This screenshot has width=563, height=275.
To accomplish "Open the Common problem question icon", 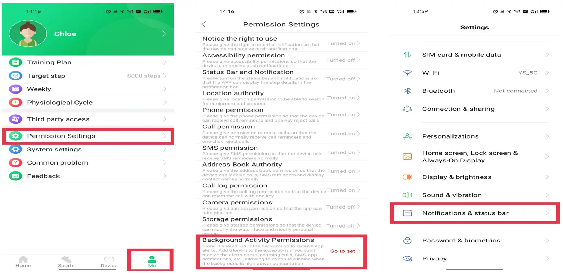I will click(15, 163).
